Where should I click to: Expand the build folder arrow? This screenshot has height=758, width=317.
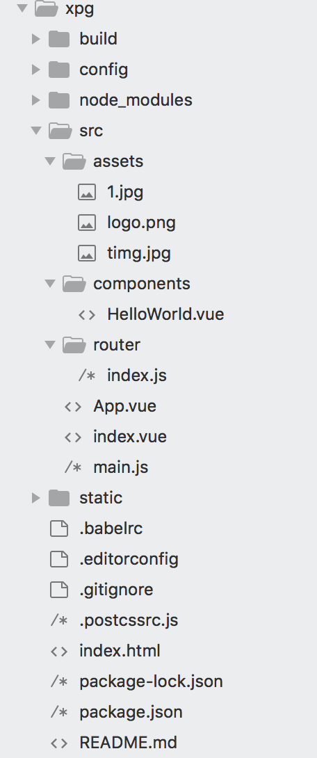(x=35, y=39)
